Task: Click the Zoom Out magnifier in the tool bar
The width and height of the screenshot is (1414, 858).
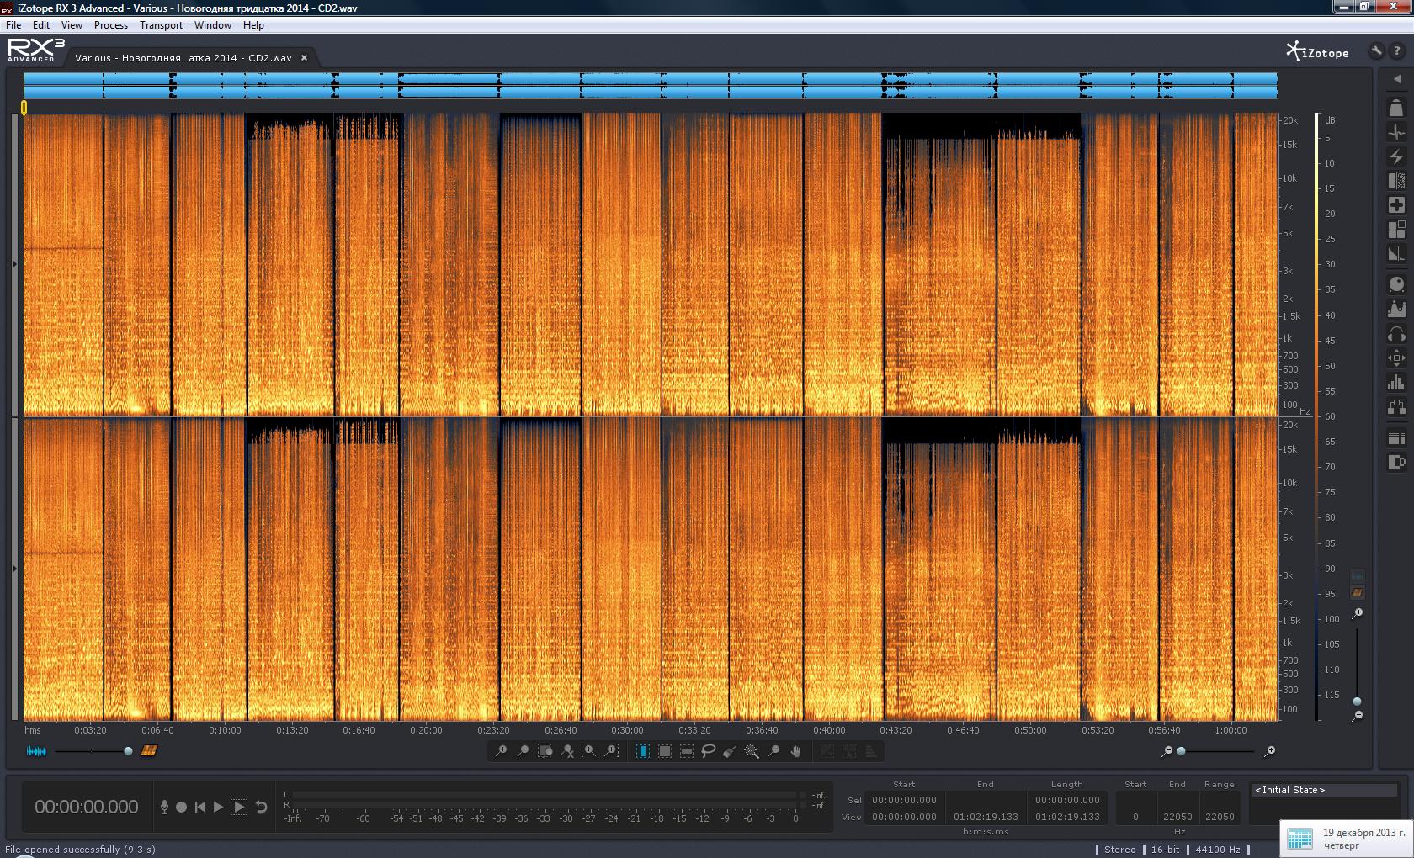Action: (x=523, y=751)
